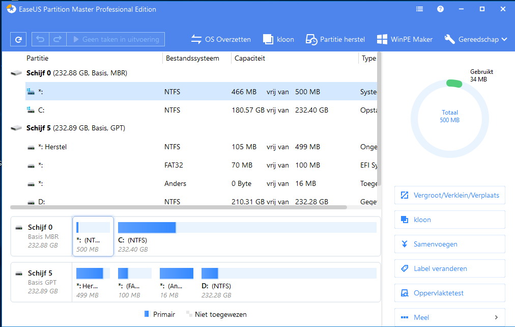The width and height of the screenshot is (515, 327).
Task: Click the Schijf 0 drive icon in list
Action: coord(16,73)
